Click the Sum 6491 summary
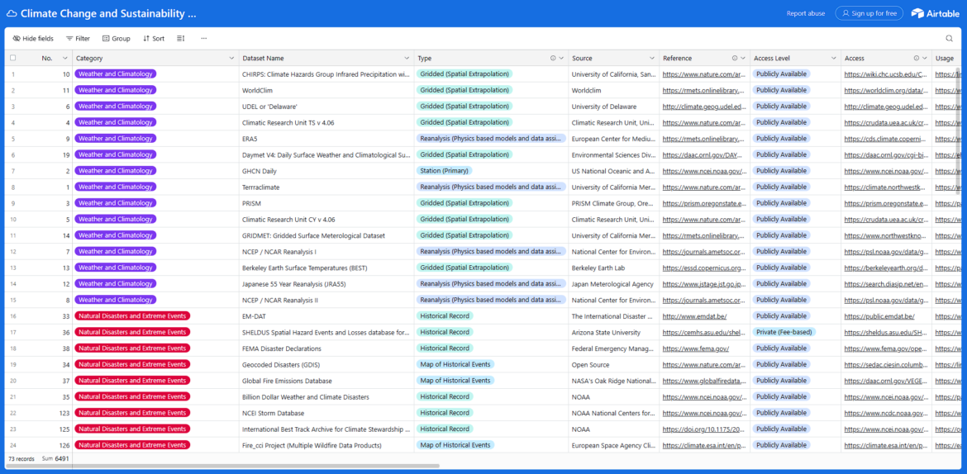Viewport: 967px width, 474px height. pos(55,458)
